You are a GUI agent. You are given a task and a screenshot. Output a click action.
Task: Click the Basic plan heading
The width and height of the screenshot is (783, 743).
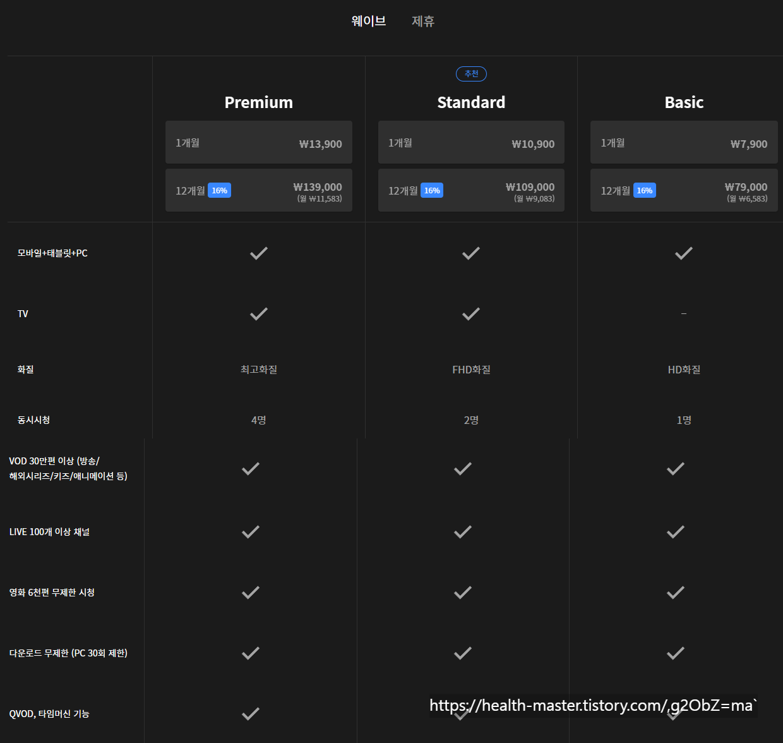coord(684,102)
